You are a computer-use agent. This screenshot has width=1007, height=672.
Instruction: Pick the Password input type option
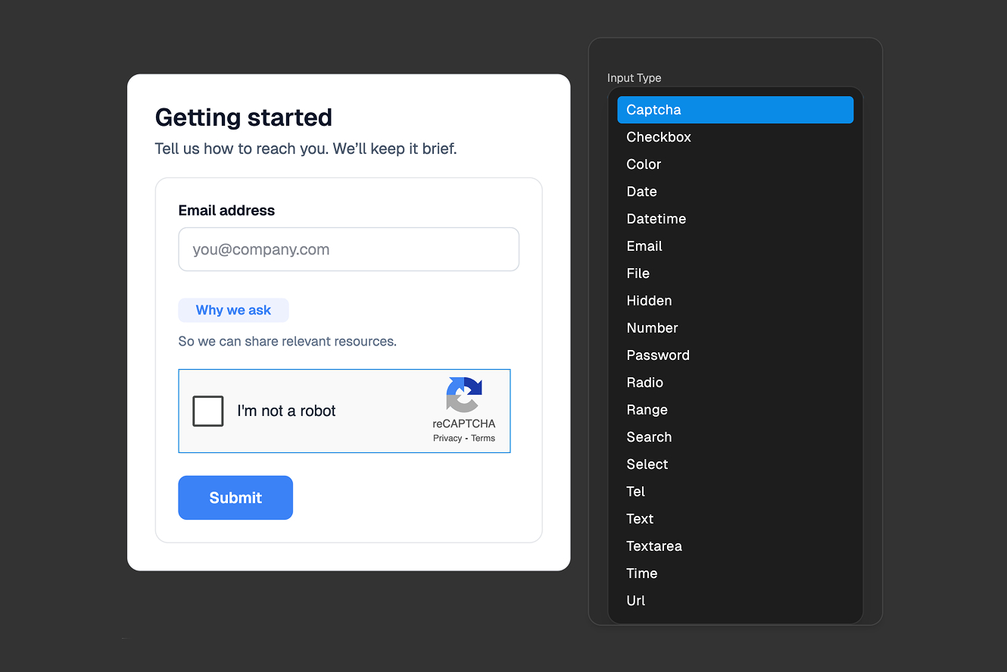coord(735,355)
